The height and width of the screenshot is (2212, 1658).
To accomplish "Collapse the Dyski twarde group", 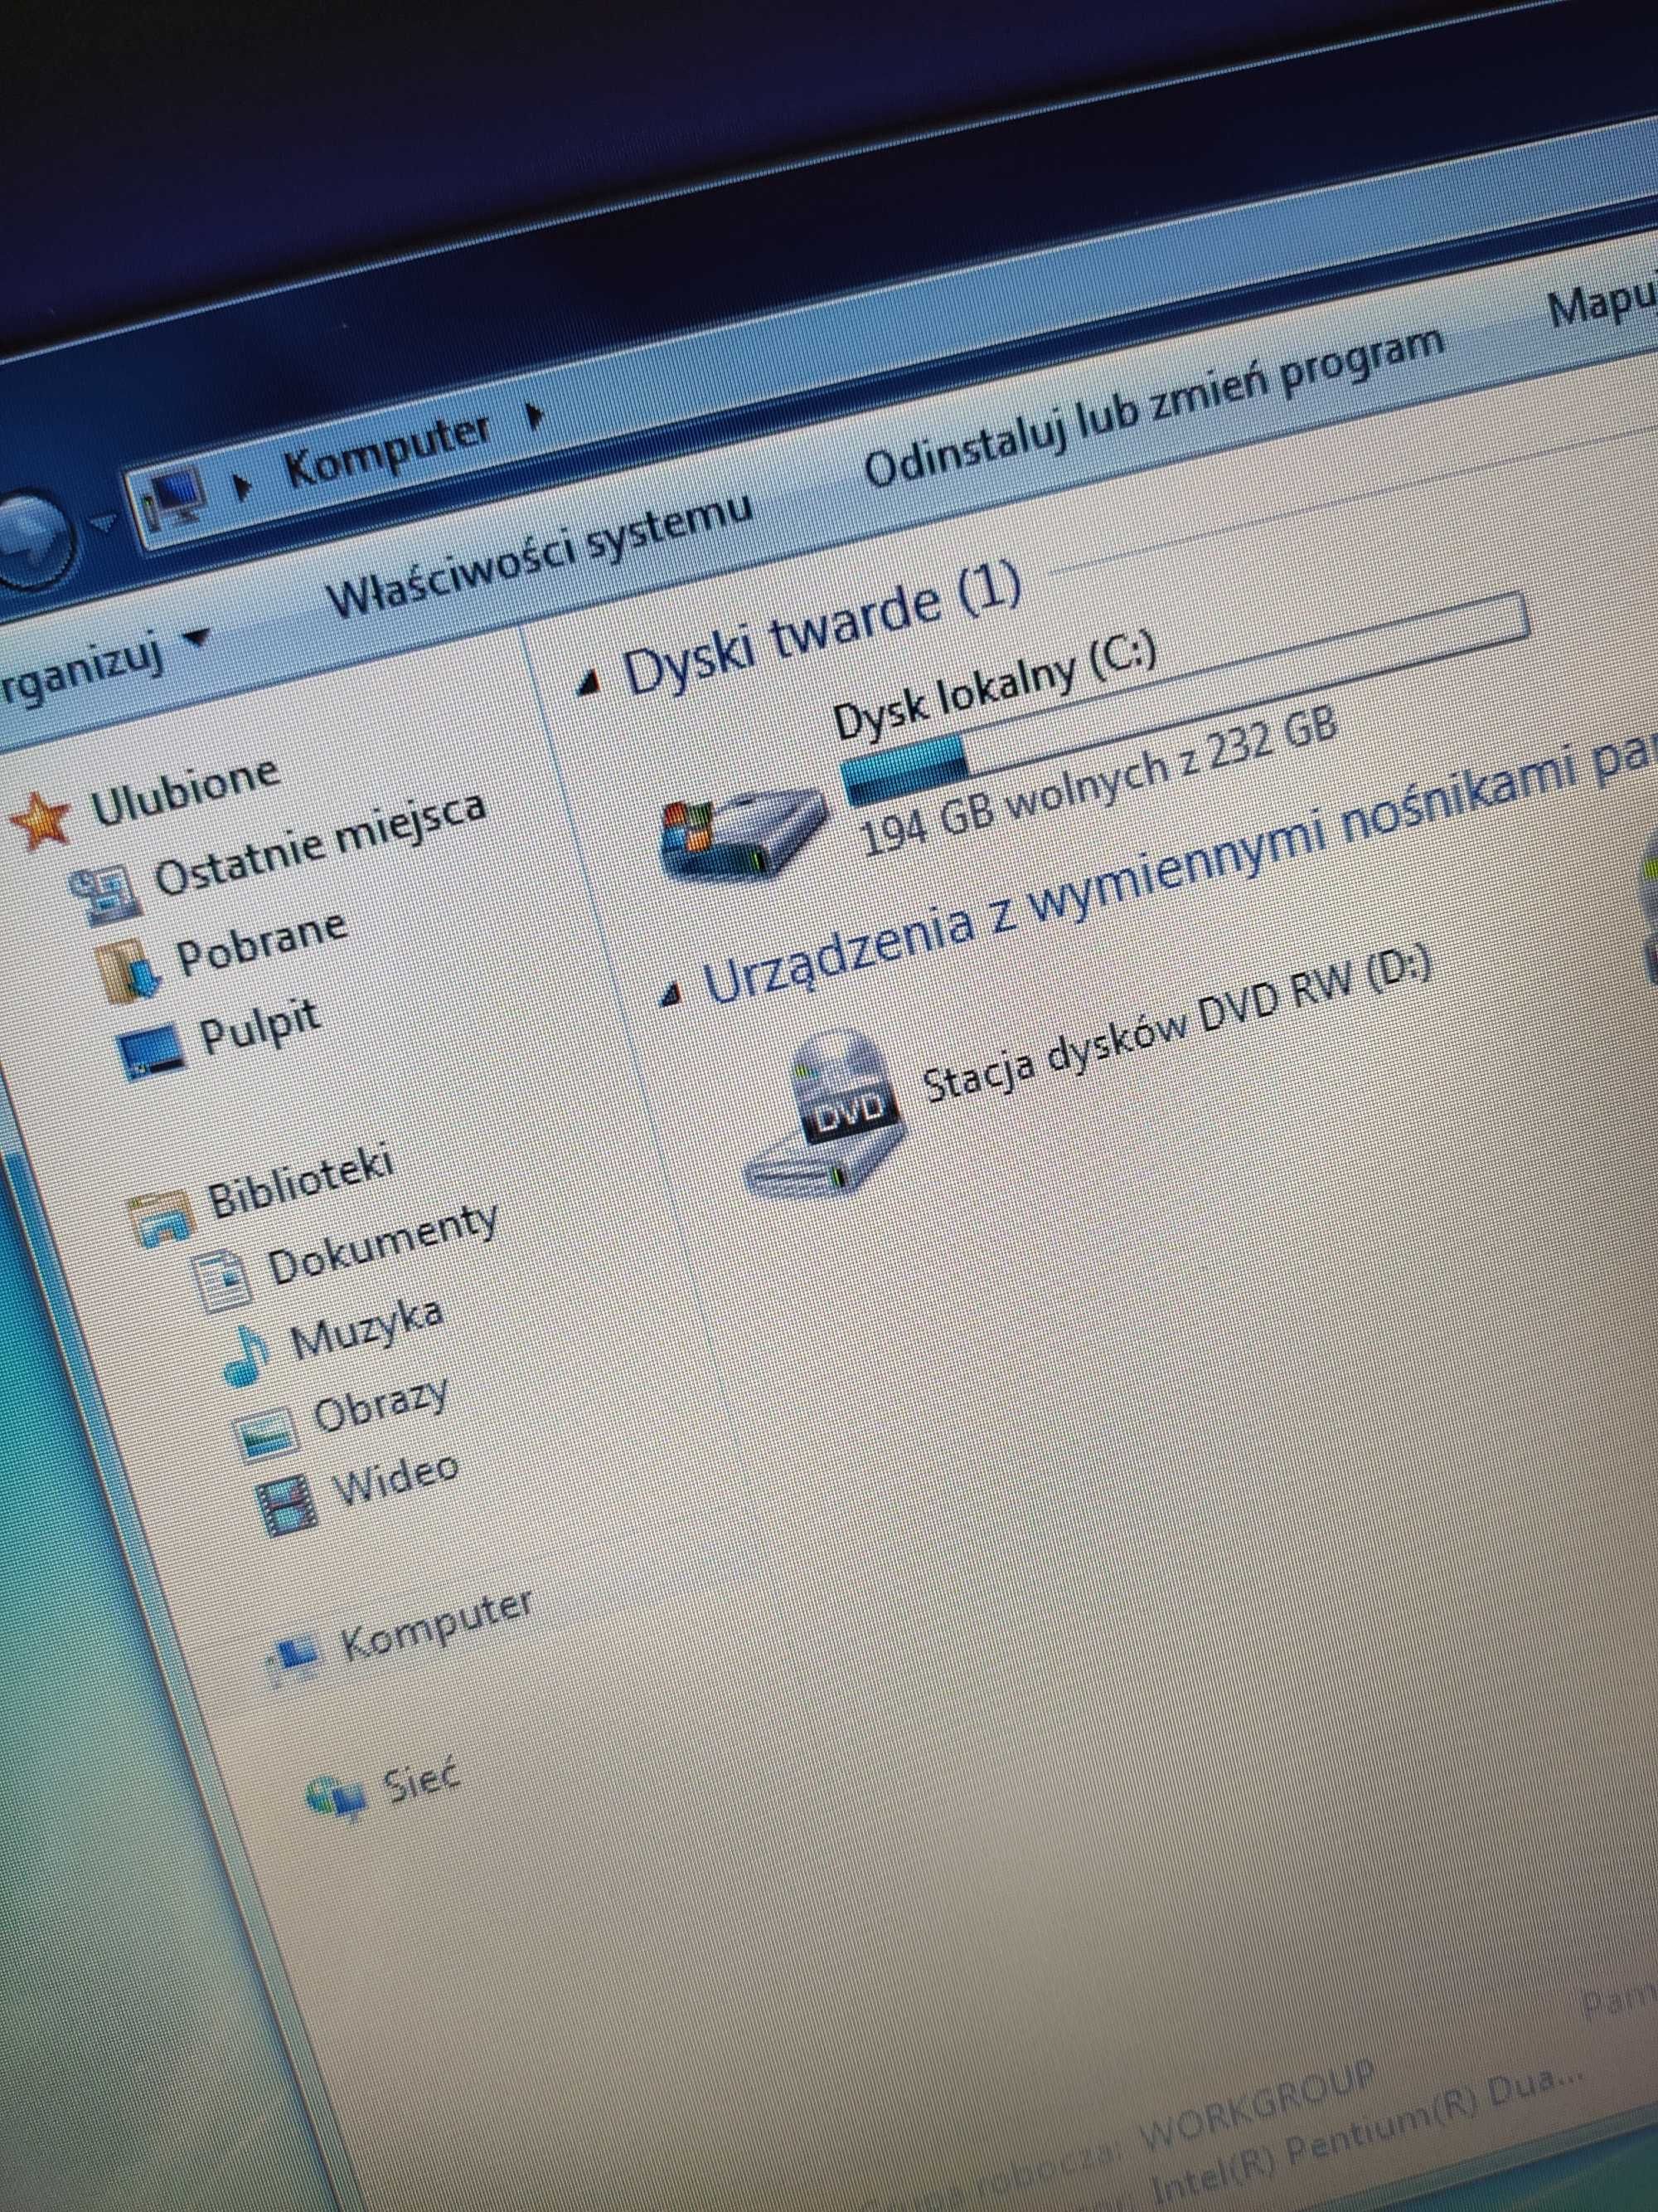I will [x=590, y=683].
